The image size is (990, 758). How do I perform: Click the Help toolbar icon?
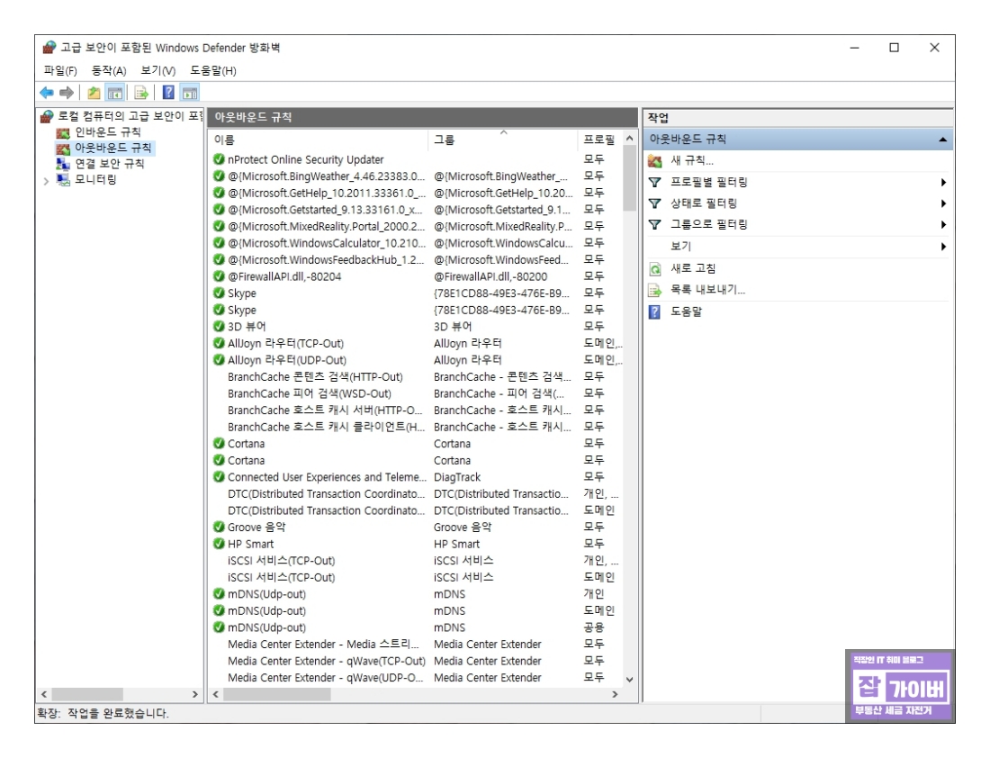[168, 93]
